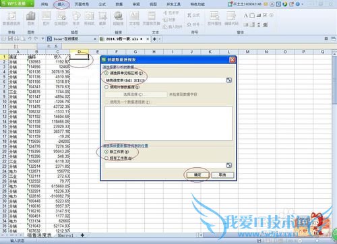
Task: Click the Edit Code (编辑代码) icon
Action: click(x=231, y=18)
